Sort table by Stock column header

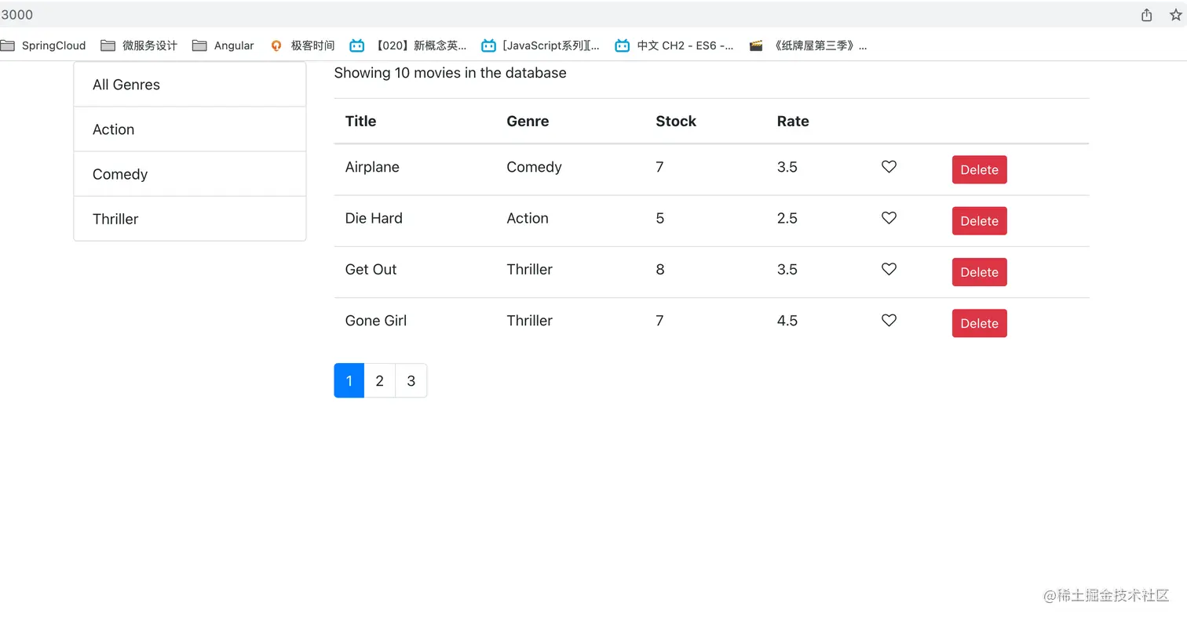pyautogui.click(x=676, y=122)
